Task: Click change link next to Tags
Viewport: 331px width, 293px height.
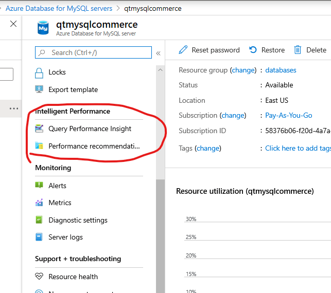Action: [208, 148]
